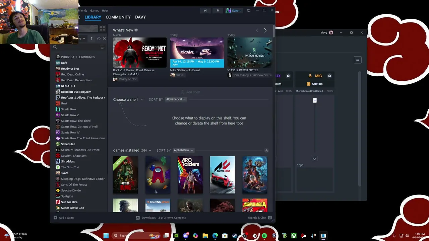Open hamburger menu in mixer window
429x241 pixels.
358,60
